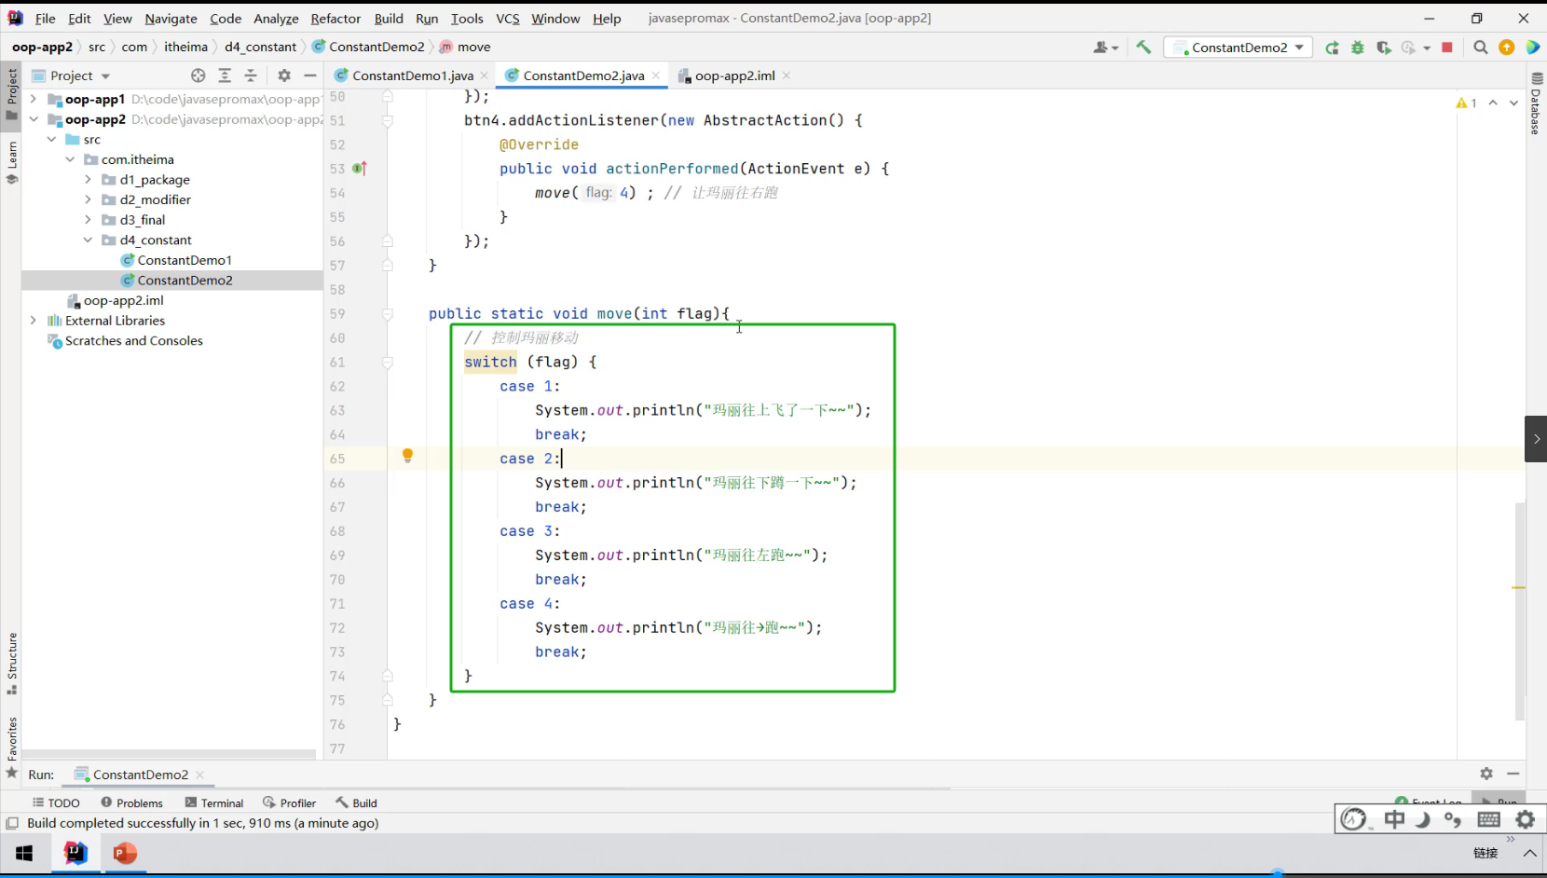The width and height of the screenshot is (1547, 878).
Task: Open Search Everywhere magnifier icon
Action: pos(1480,48)
